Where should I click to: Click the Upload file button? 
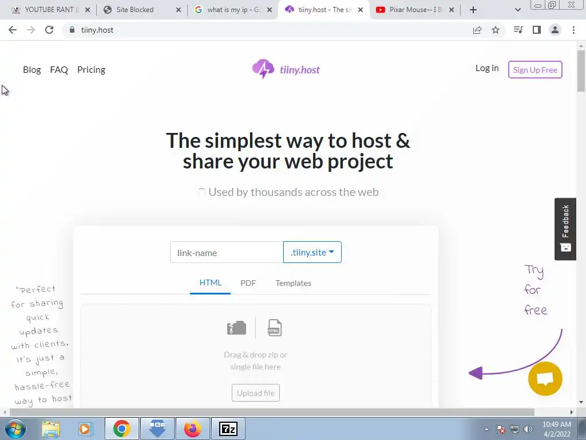pos(256,393)
